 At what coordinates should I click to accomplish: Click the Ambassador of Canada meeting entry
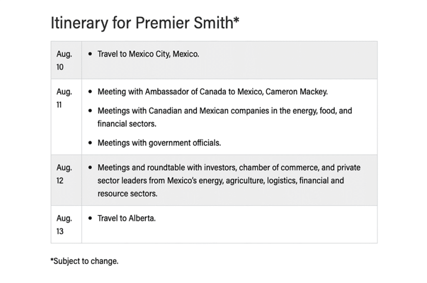(x=212, y=92)
